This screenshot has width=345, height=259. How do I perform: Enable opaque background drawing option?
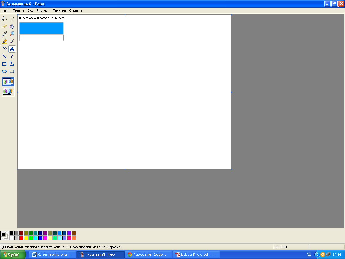point(8,82)
